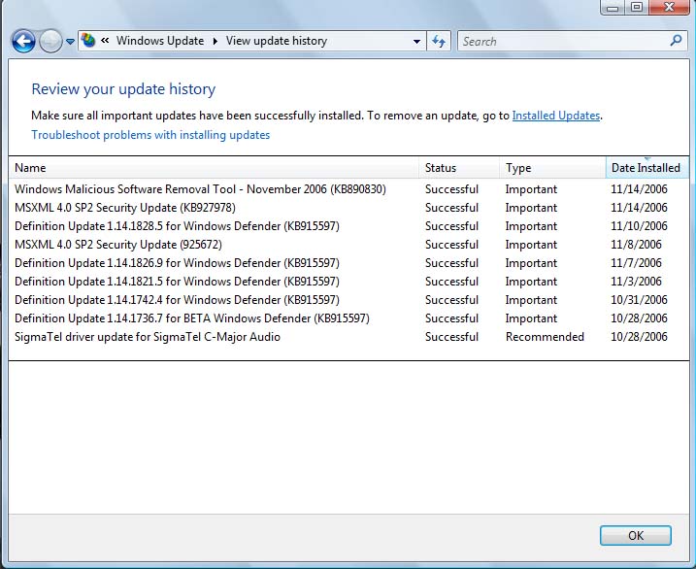This screenshot has height=569, width=696.
Task: Click the Back navigation arrow button
Action: pyautogui.click(x=23, y=41)
